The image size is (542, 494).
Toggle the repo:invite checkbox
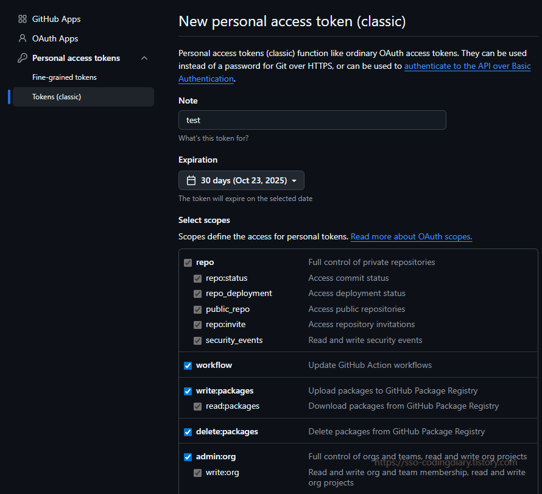[x=197, y=325]
